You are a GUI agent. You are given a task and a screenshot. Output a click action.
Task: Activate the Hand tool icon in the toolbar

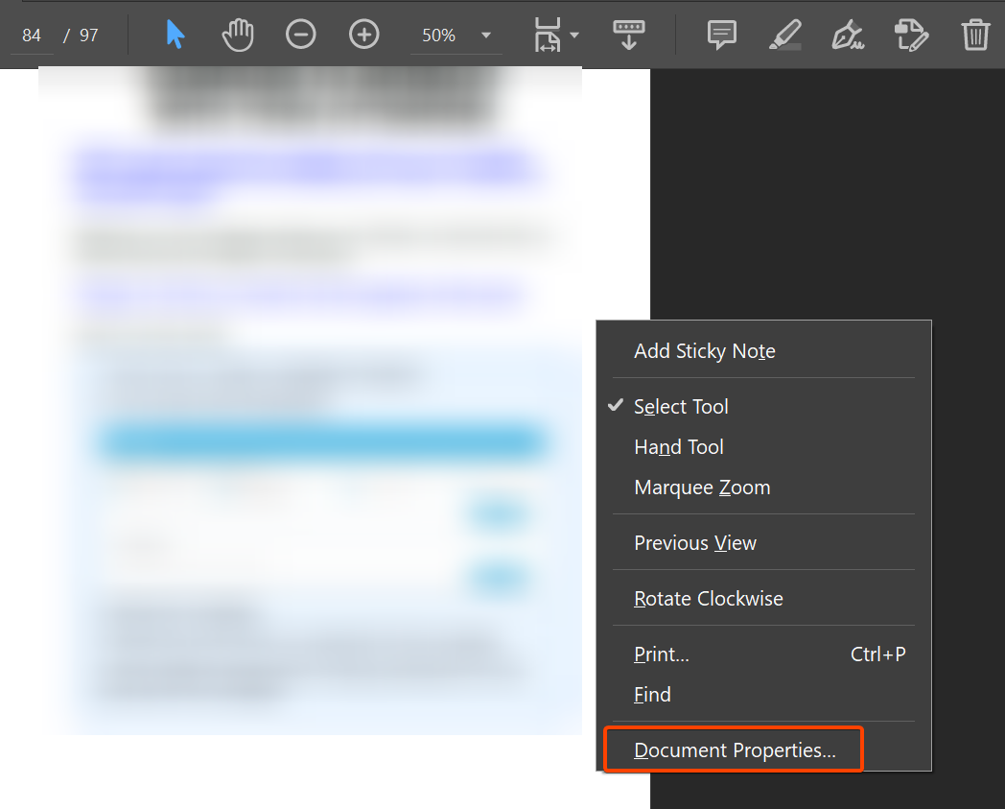[x=237, y=35]
